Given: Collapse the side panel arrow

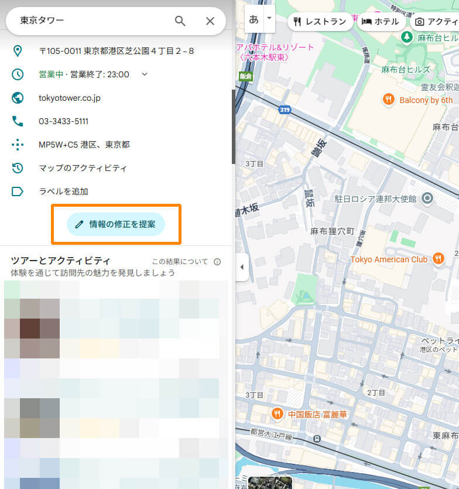Looking at the screenshot, I should click(x=242, y=267).
